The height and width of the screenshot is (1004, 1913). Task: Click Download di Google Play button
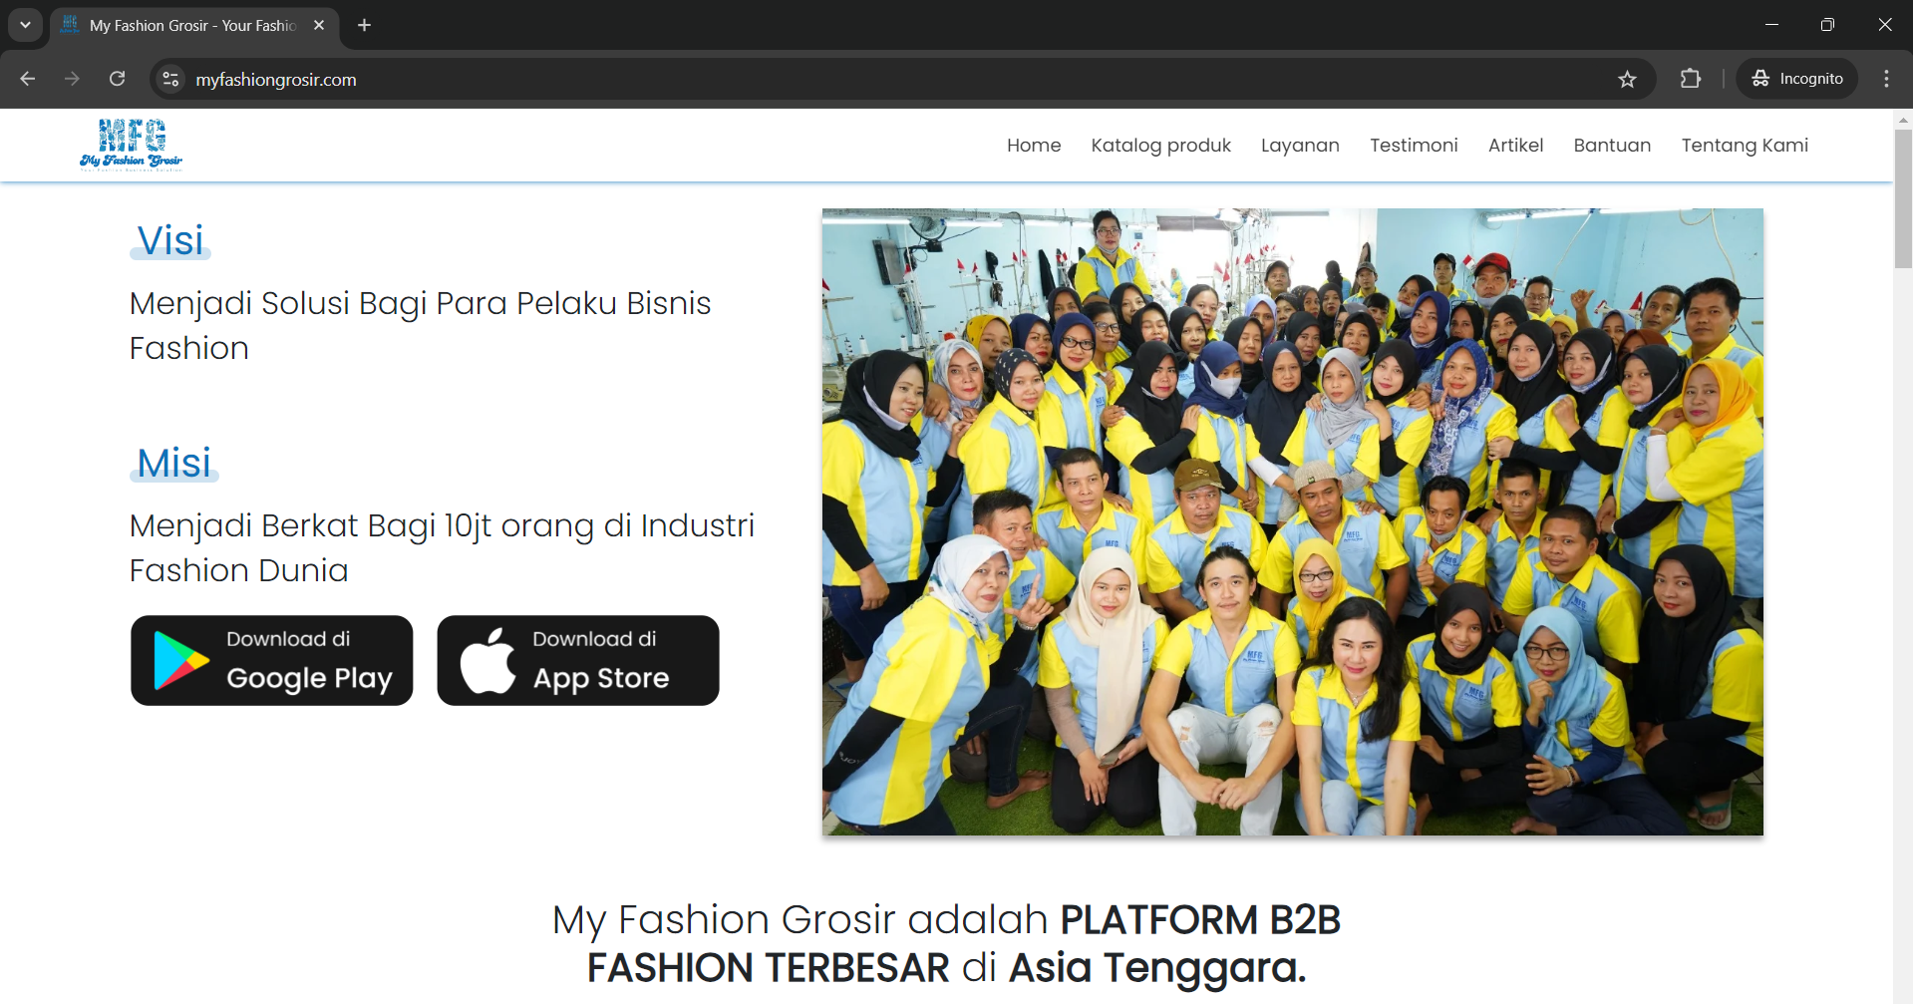click(272, 660)
